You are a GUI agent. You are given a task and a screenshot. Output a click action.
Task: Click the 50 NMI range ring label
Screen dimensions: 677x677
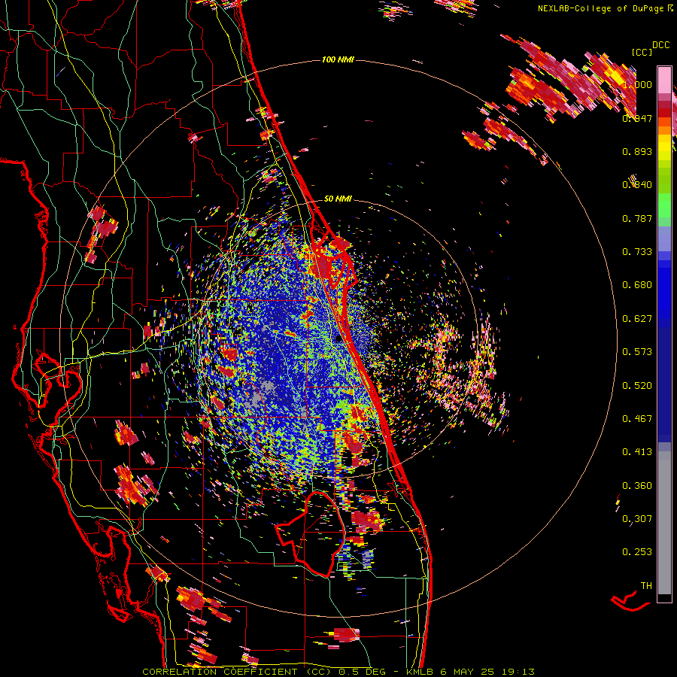pos(338,199)
